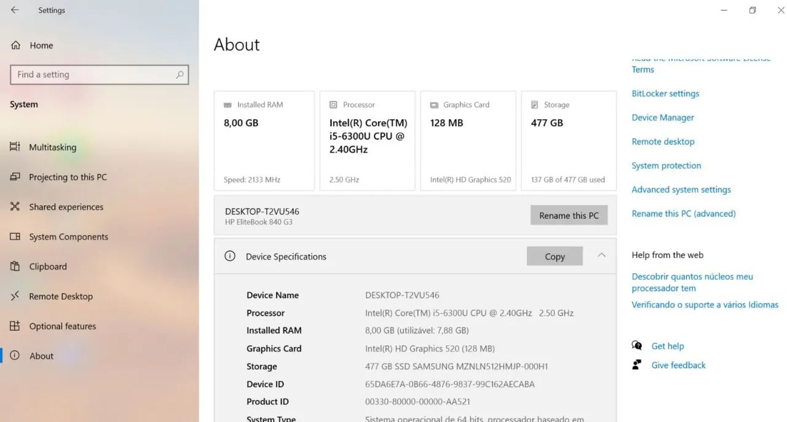Open System protection link
This screenshot has width=787, height=422.
point(666,165)
